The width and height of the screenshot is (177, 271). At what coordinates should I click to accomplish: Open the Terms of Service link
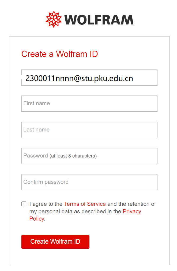coord(85,204)
